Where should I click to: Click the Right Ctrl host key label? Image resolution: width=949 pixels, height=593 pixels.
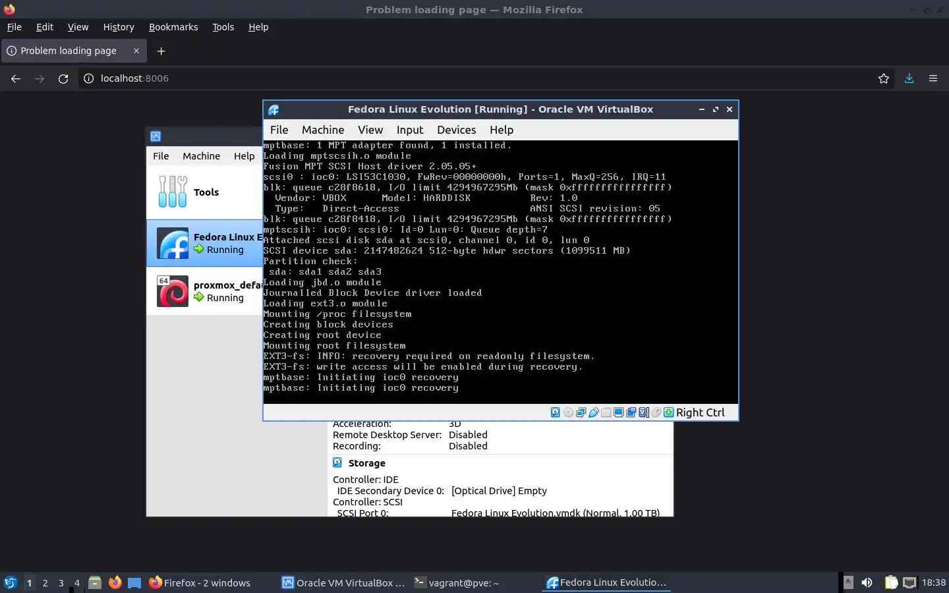tap(700, 412)
